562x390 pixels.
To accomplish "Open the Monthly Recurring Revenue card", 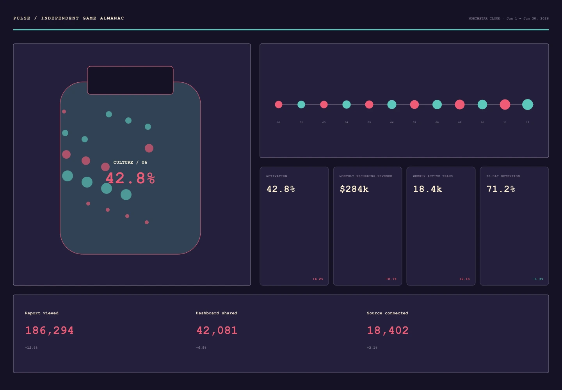I will point(368,226).
